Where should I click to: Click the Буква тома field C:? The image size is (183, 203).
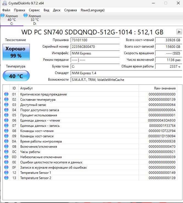(x=95, y=66)
